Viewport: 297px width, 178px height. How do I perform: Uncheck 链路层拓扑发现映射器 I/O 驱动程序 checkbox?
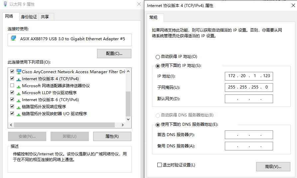12,113
